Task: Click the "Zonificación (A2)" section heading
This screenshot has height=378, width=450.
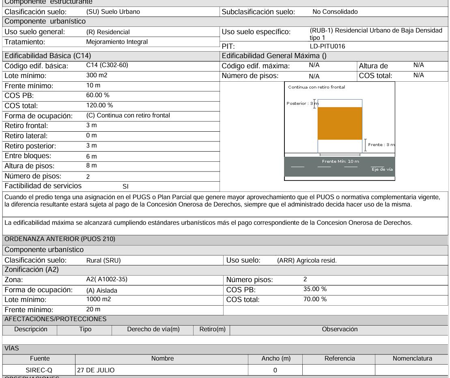Action: tap(32, 269)
